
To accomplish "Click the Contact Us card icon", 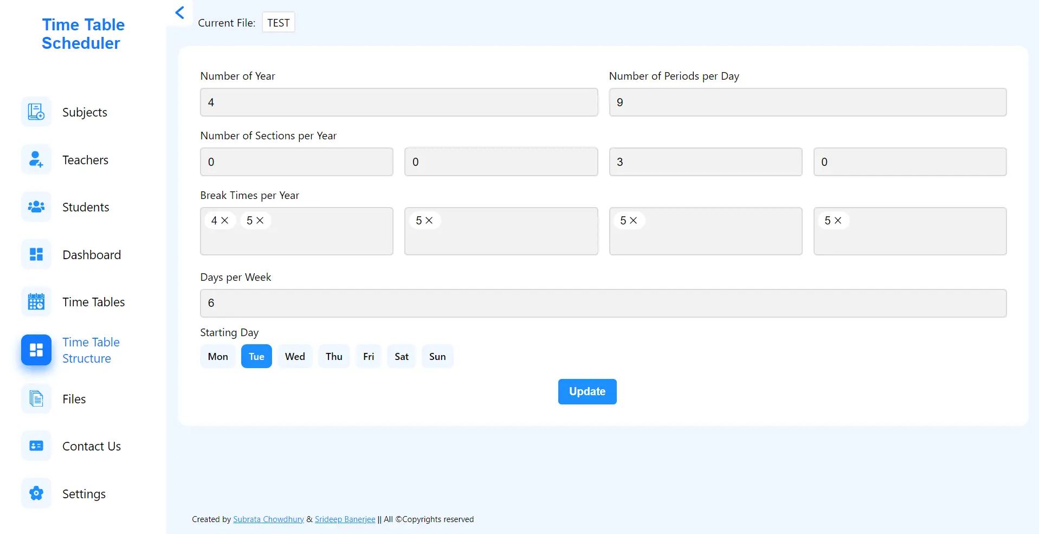I will click(36, 446).
